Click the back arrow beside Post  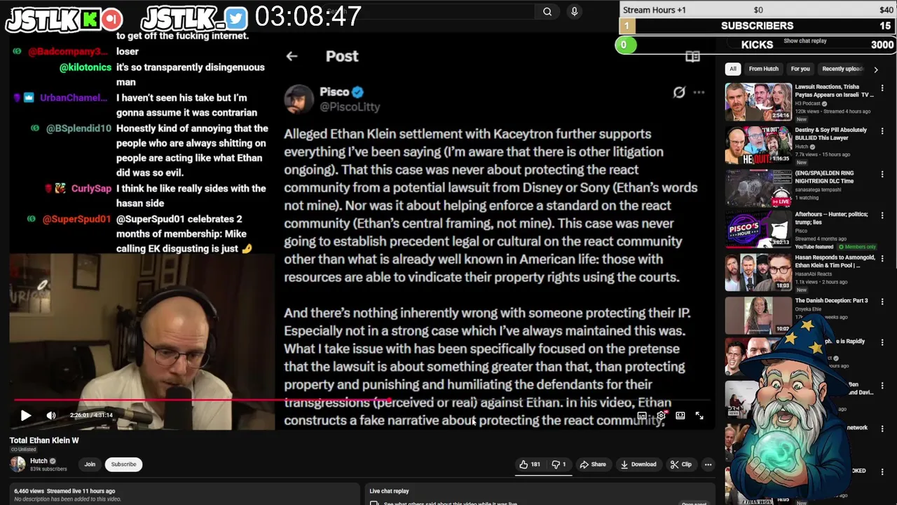pyautogui.click(x=292, y=56)
